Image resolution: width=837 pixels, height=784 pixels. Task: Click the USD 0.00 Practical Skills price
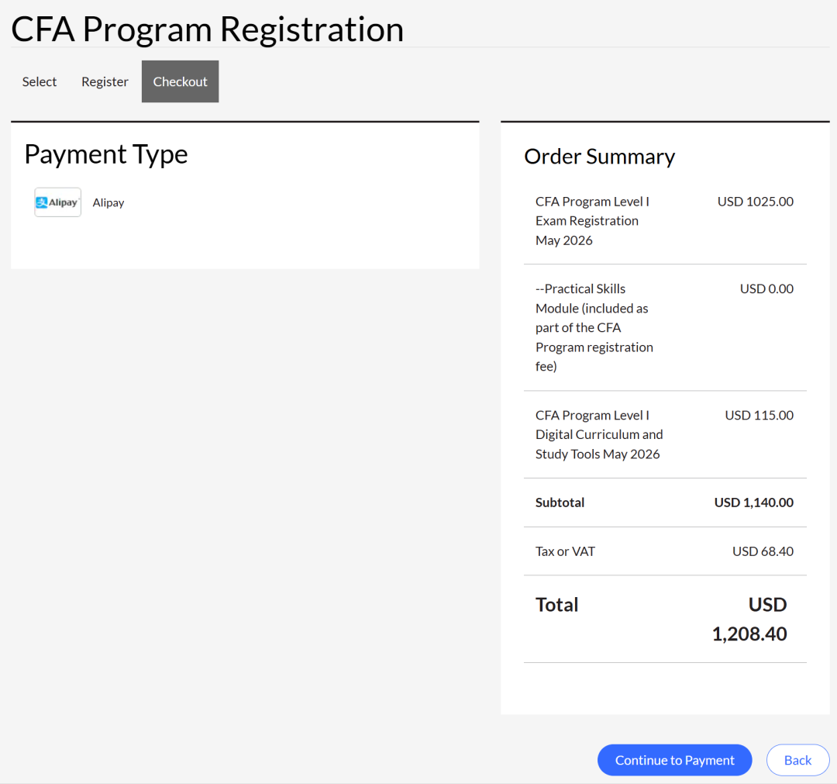[766, 289]
